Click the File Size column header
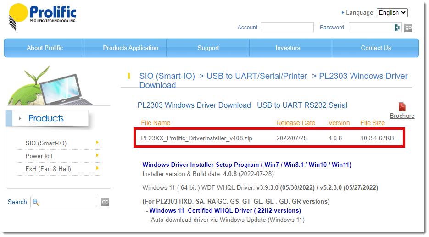429x237 pixels. [x=373, y=123]
